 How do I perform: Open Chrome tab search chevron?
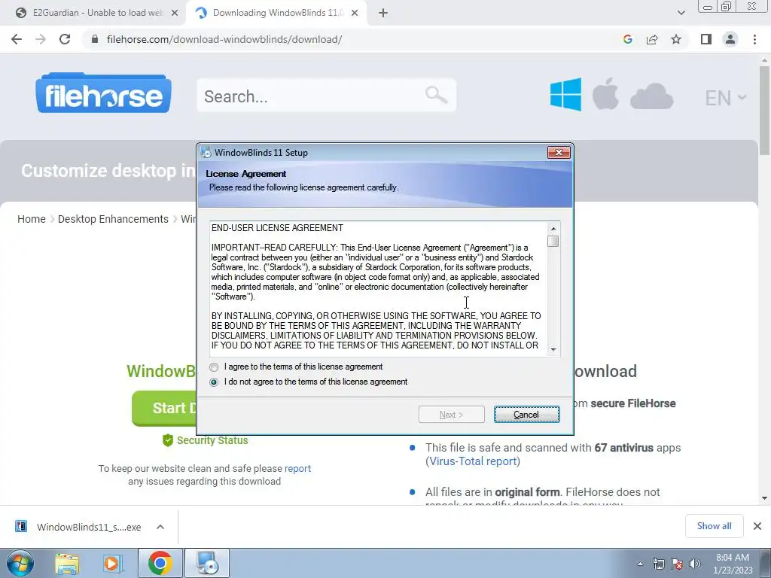[681, 13]
